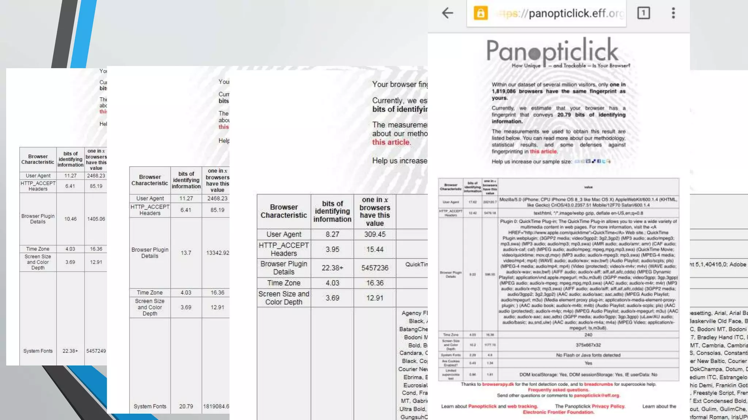Screen dimensions: 748x420
Task: Tap the browser back arrow
Action: (x=447, y=13)
